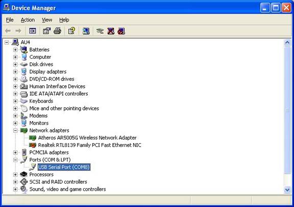Click the Uninstall device toolbar icon
Screen dimensions: 294x207
click(111, 31)
